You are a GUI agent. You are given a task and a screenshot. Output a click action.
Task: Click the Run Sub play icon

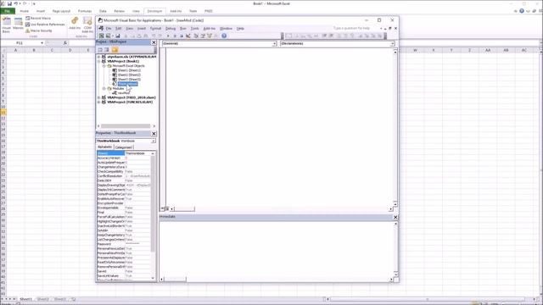[x=168, y=36]
